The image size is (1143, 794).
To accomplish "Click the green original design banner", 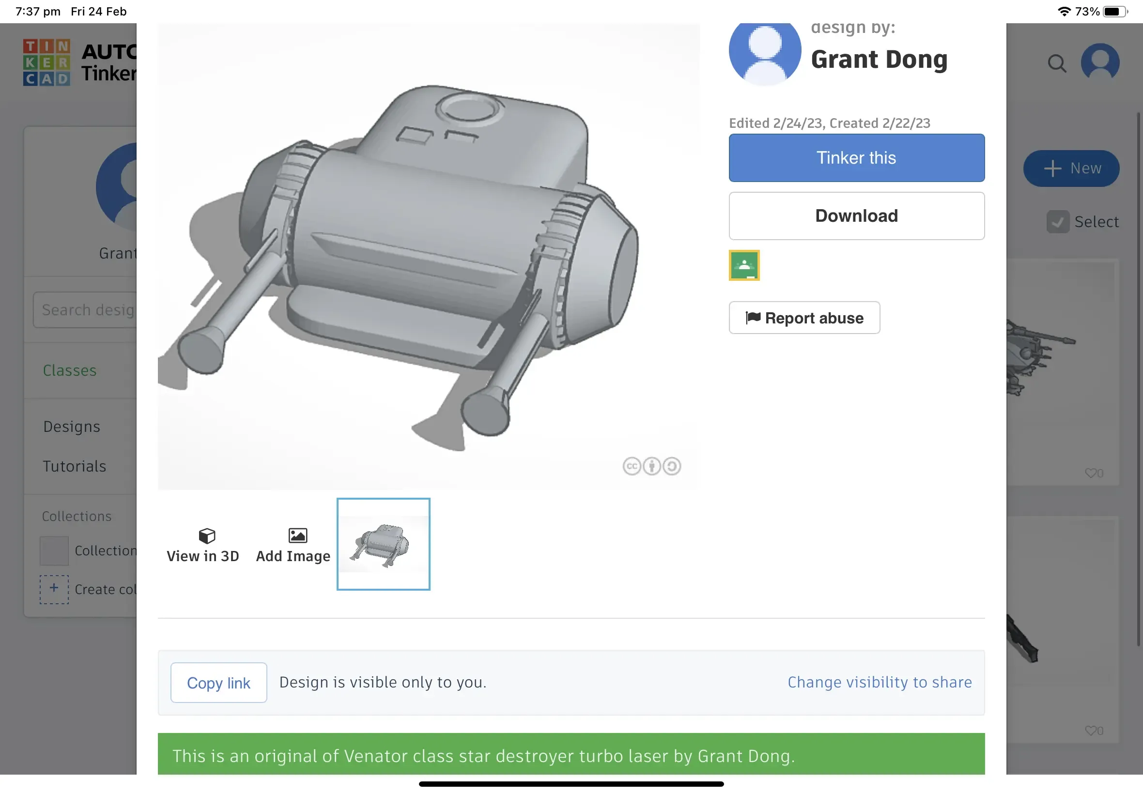I will (x=571, y=754).
